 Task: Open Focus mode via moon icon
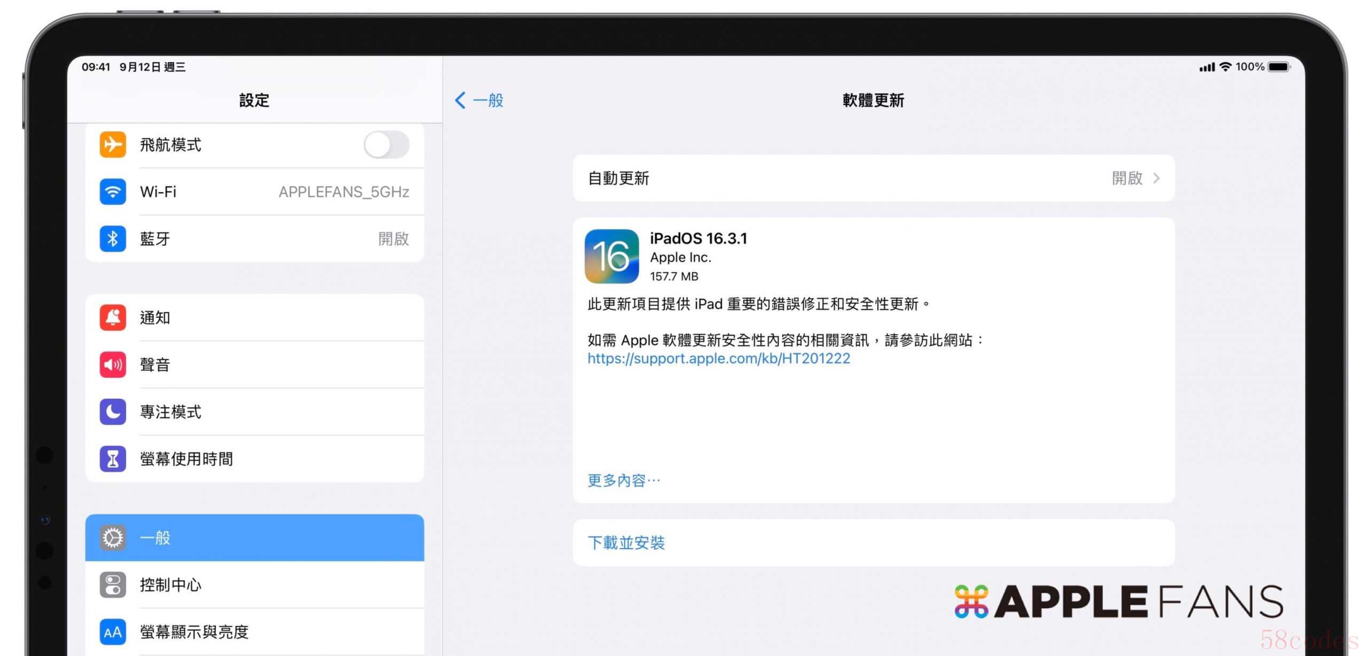tap(113, 412)
